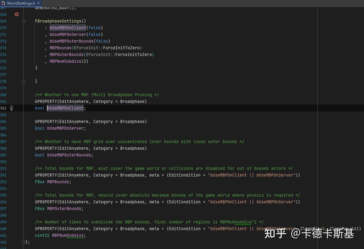Click bUseMBPOuterBounds(false) initializer
The width and height of the screenshot is (364, 249).
(80, 41)
